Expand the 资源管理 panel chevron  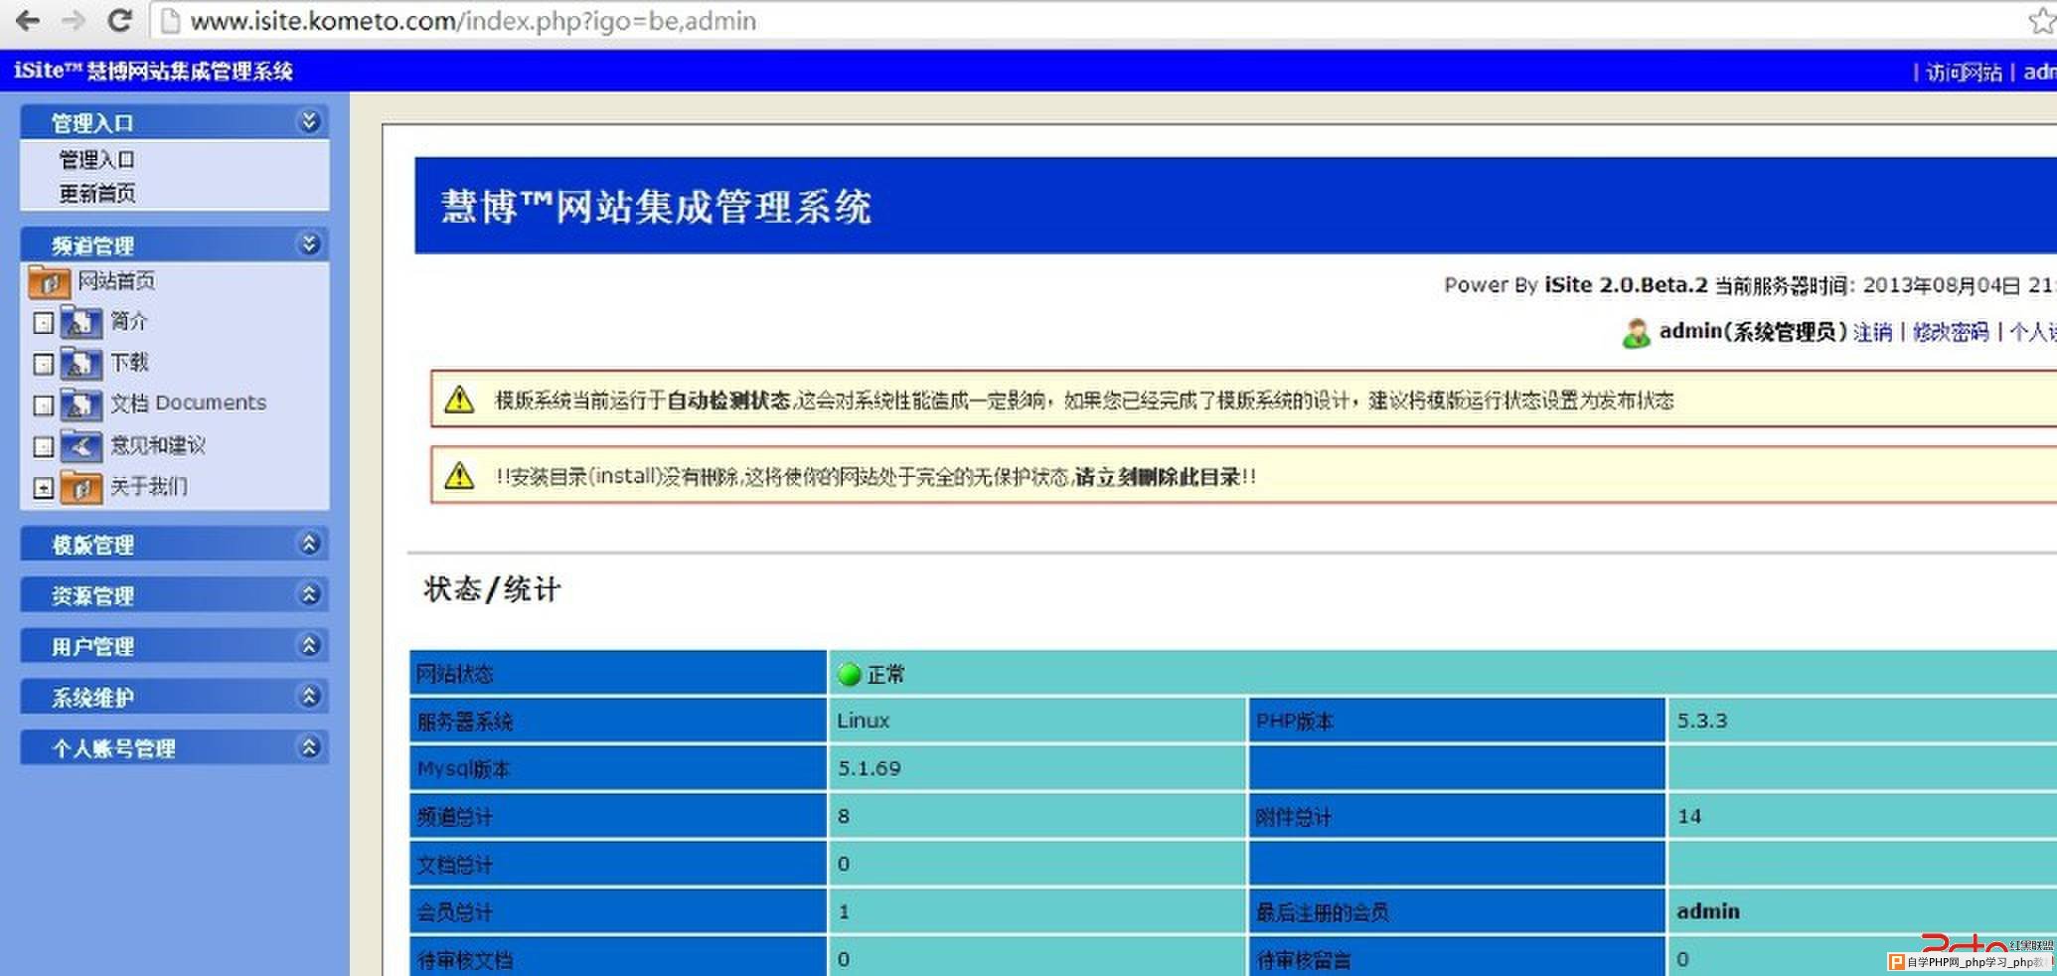pyautogui.click(x=309, y=594)
